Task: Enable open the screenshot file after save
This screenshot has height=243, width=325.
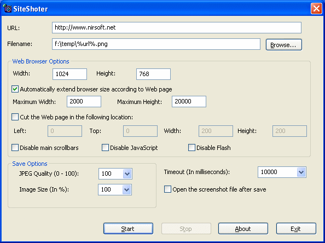Action: pos(167,189)
